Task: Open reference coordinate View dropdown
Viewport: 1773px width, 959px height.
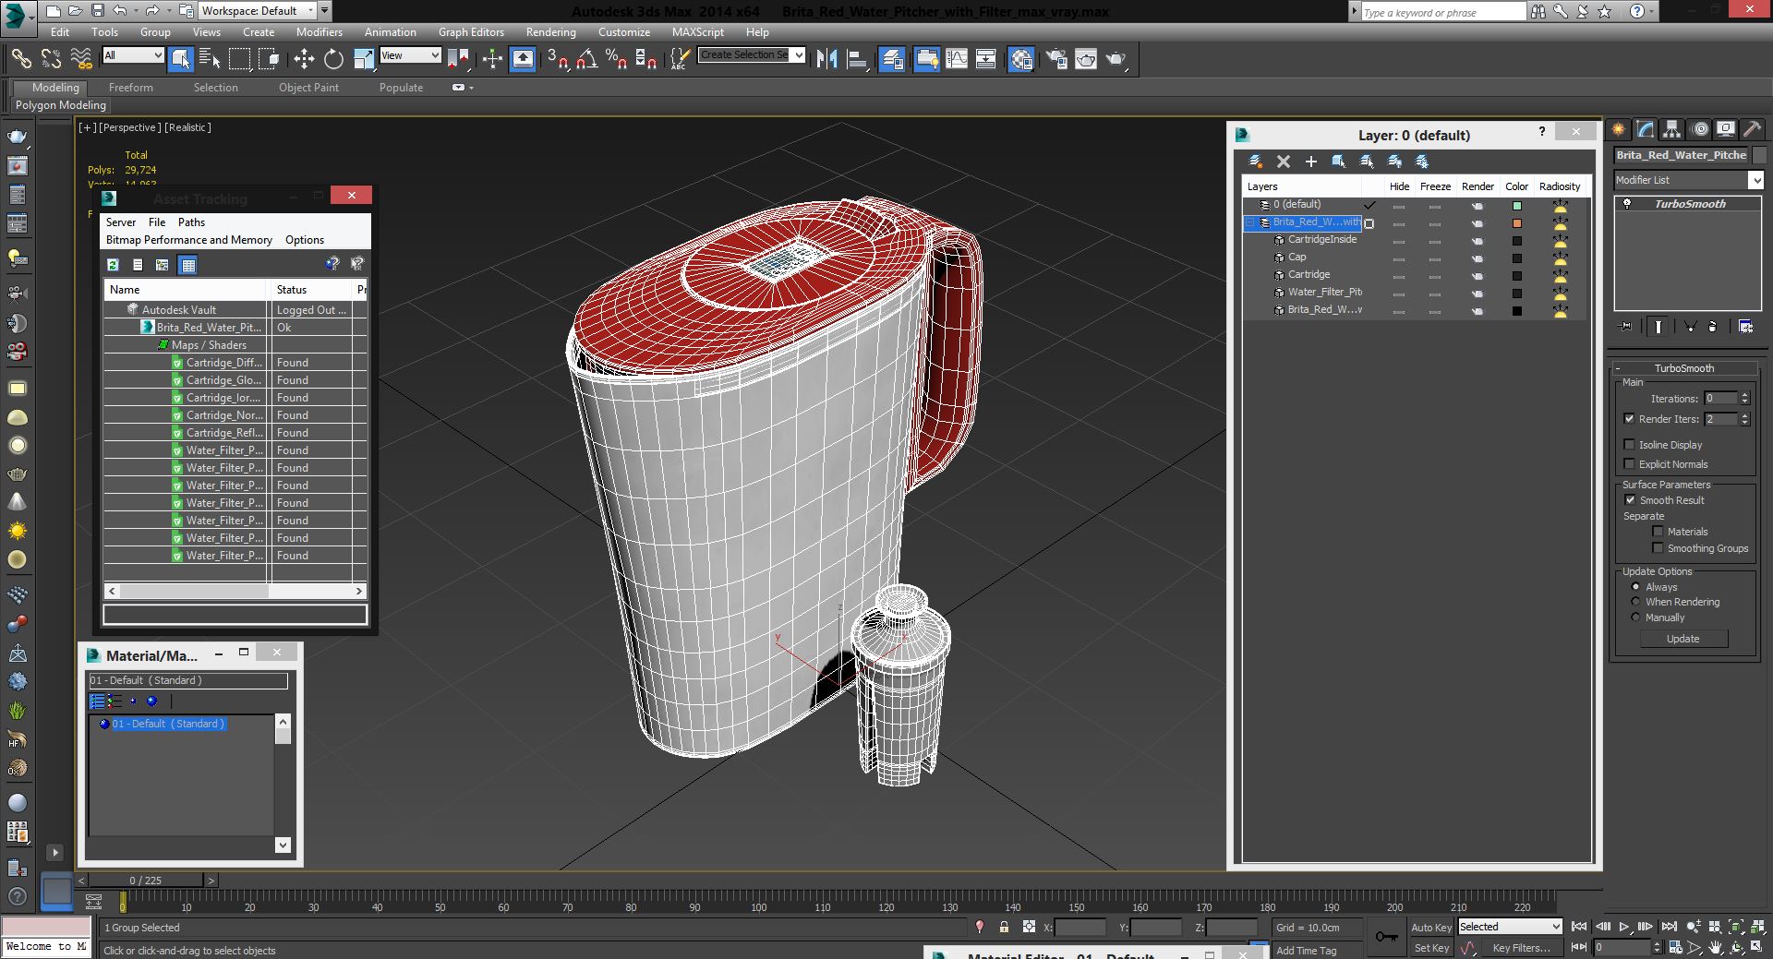Action: click(435, 55)
